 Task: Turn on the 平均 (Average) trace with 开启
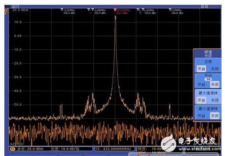tap(201, 84)
